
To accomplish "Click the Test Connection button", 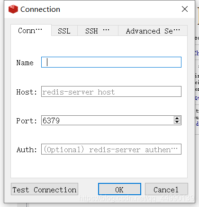I will 45,189.
